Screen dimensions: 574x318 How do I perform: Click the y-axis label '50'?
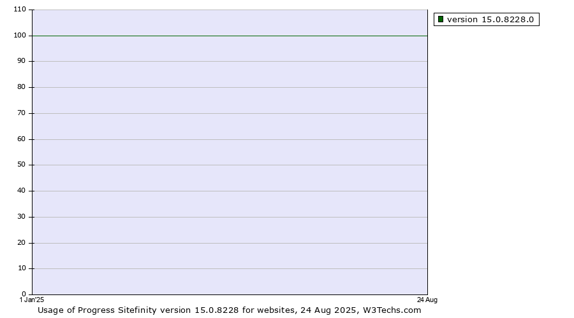pos(21,165)
